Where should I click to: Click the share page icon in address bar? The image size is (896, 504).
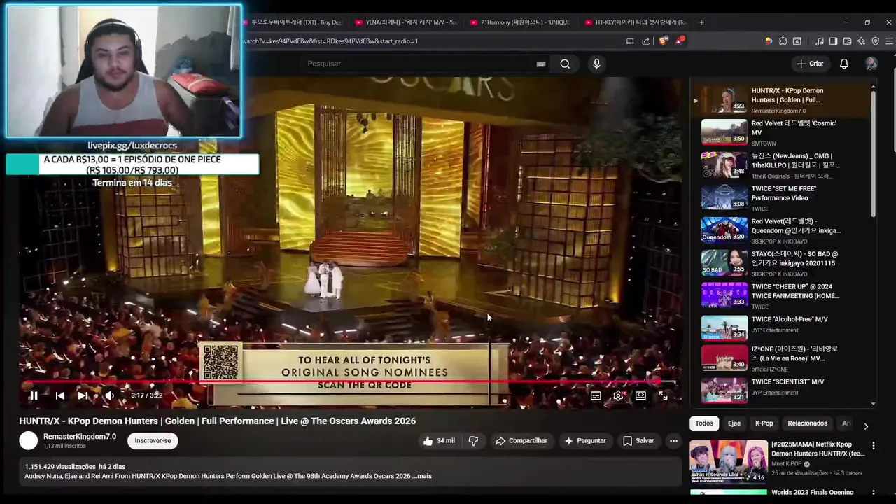645,41
